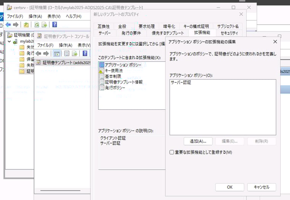Enable 重要な拡張機能として登録する checkbox
Viewport: 290px width, 200px height.
(x=172, y=152)
